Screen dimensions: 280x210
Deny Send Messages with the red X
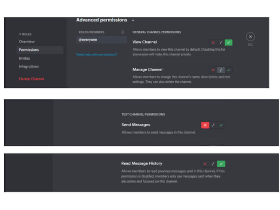(x=205, y=125)
